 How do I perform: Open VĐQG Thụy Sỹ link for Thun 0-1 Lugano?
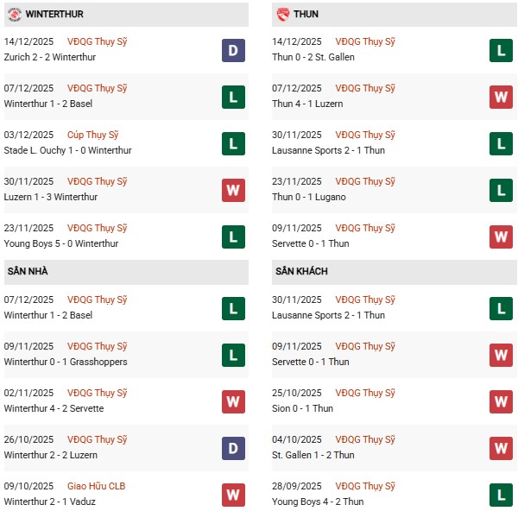tap(366, 181)
